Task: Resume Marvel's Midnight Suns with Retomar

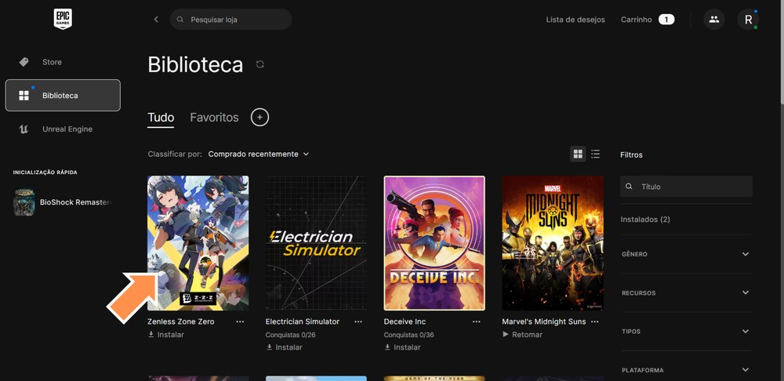Action: coord(522,335)
